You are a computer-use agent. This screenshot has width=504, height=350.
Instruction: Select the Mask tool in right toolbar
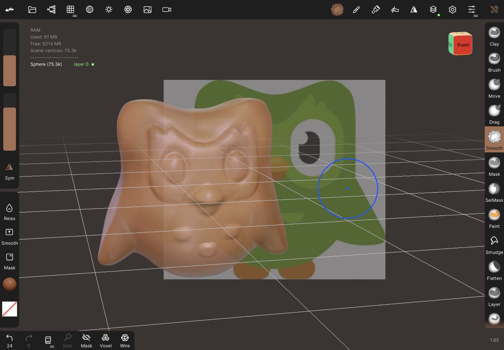(494, 167)
